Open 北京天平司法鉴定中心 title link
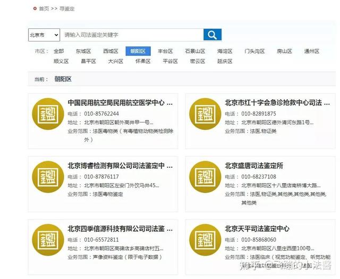Viewport: 340px width, 279px height. click(257, 228)
